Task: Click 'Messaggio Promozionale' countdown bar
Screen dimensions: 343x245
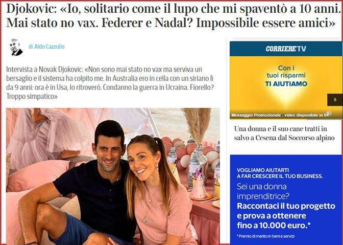Action: click(x=280, y=115)
